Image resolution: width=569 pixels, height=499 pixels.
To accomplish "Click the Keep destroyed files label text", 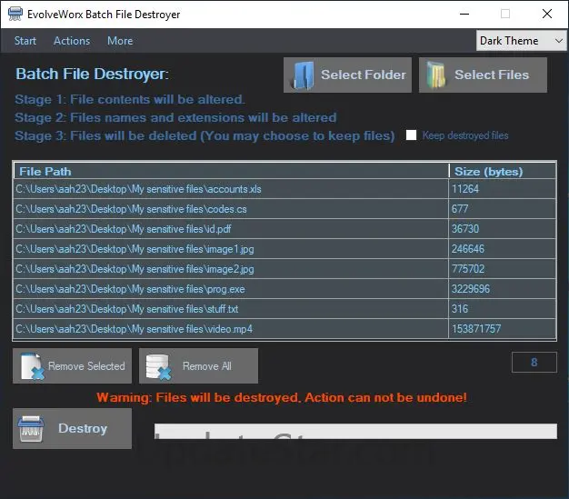I will click(x=465, y=135).
